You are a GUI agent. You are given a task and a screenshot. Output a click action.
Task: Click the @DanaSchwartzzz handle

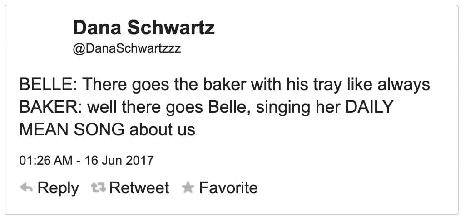point(127,48)
